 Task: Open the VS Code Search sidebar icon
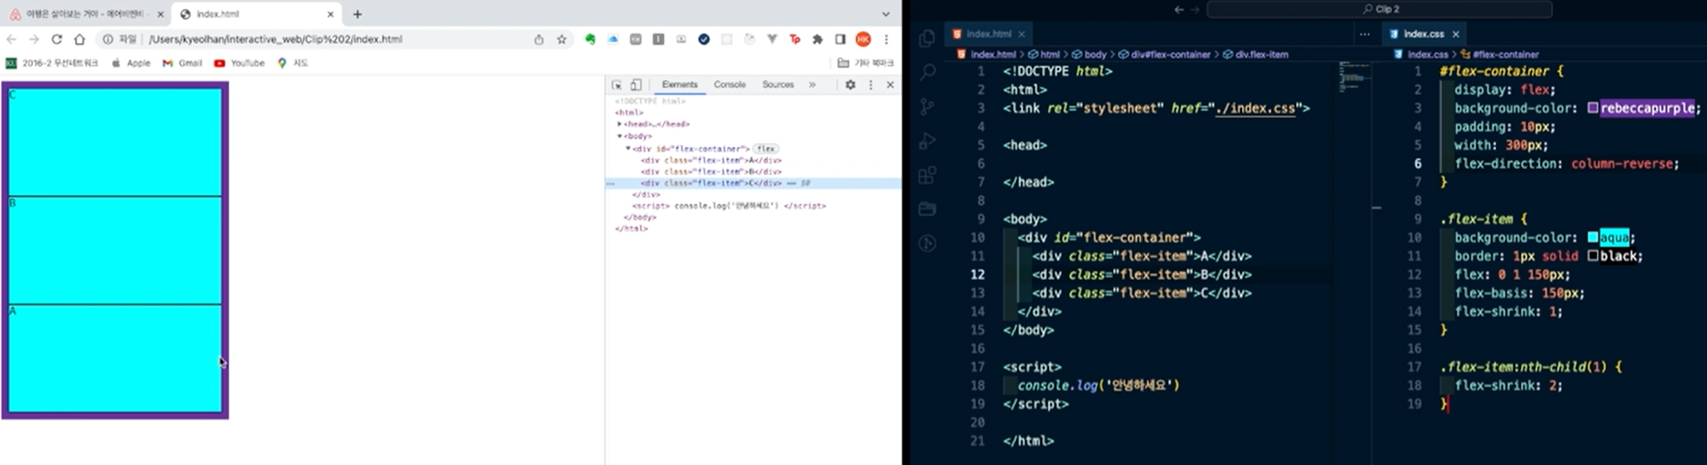click(x=927, y=72)
